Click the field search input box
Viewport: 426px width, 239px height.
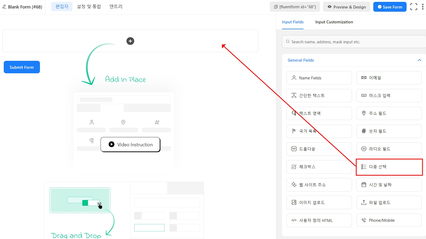click(x=354, y=42)
